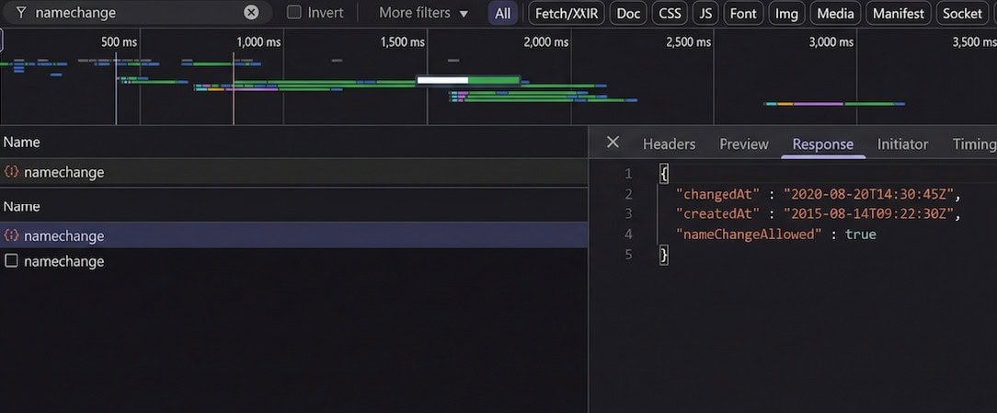
Task: Select the nameChangeAllowed line in response
Action: click(775, 235)
